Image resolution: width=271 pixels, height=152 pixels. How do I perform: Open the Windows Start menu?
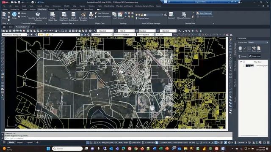click(x=48, y=149)
